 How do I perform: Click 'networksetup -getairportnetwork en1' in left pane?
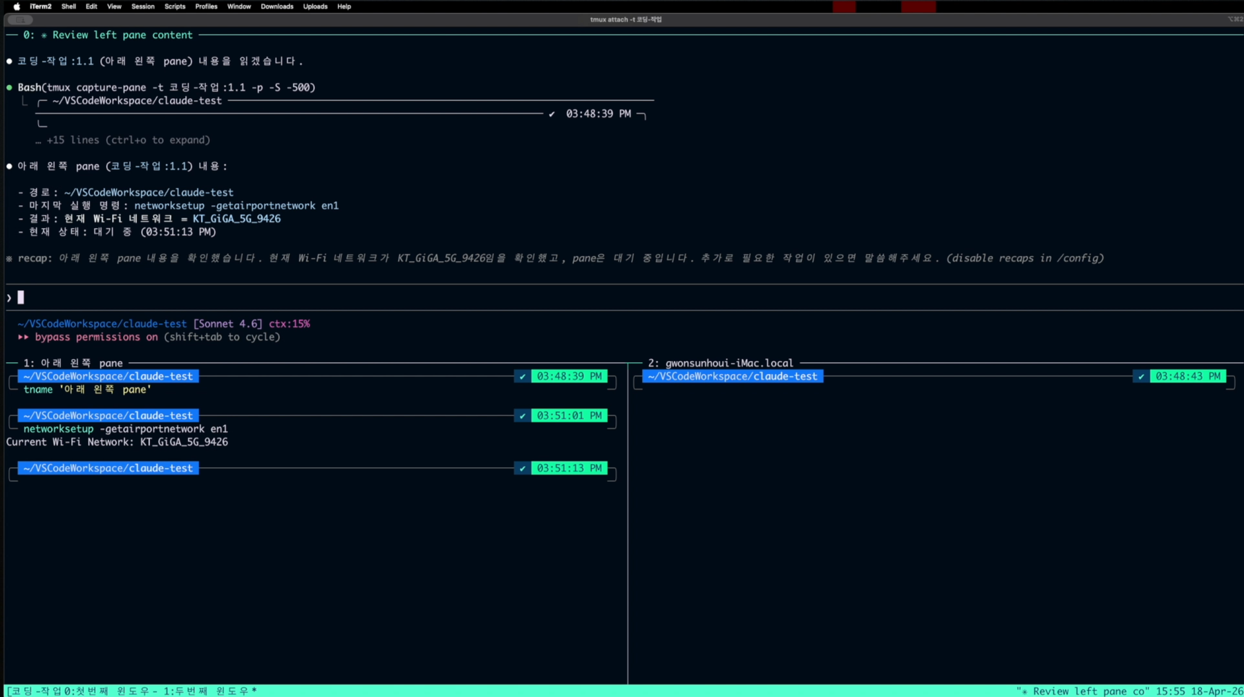click(x=126, y=429)
